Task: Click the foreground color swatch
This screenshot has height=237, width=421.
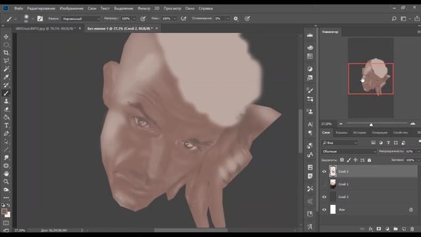Action: point(4,211)
